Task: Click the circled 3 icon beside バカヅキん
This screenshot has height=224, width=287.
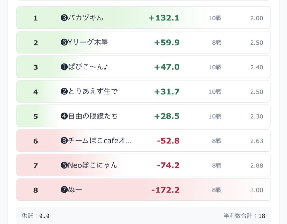Action: 64,18
